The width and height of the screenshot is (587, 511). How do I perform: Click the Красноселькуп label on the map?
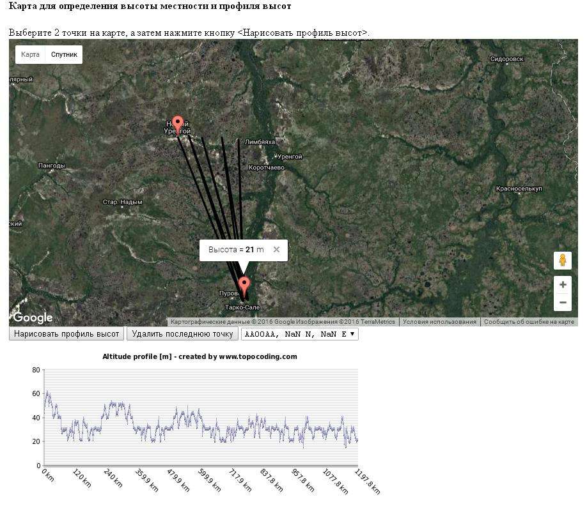(x=519, y=189)
